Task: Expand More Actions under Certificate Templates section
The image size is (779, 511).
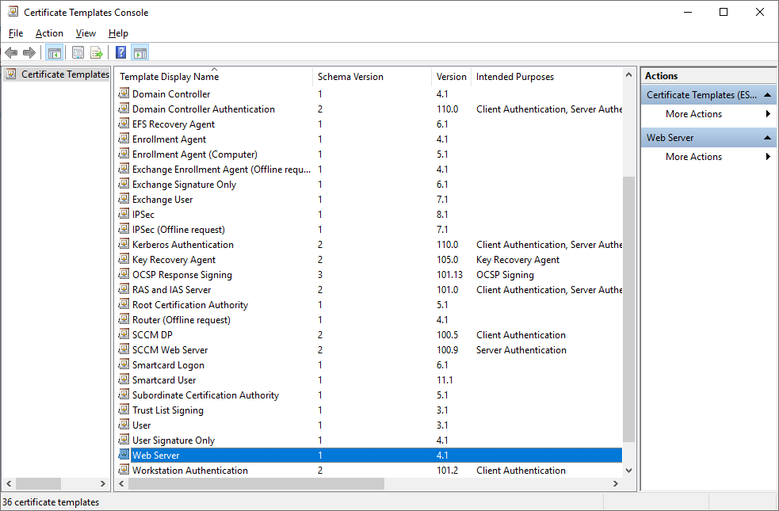Action: (x=709, y=114)
